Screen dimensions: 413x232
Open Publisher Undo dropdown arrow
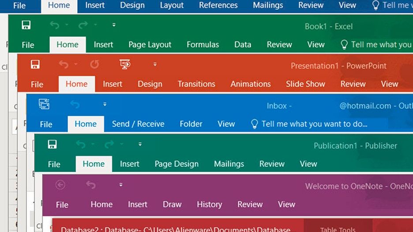pos(93,144)
